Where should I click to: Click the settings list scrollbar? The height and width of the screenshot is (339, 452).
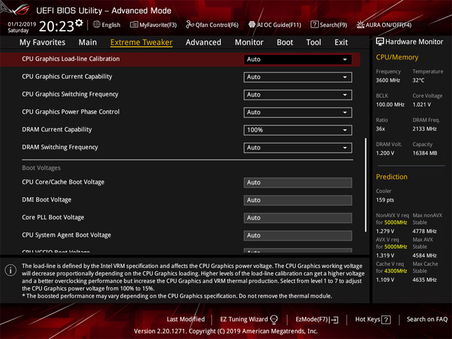tap(365, 185)
